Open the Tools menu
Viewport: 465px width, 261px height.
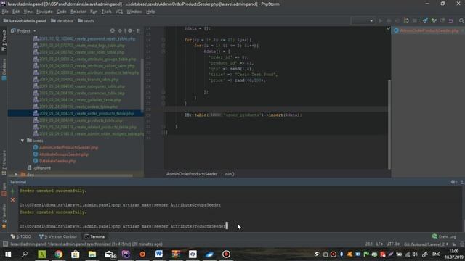tap(107, 12)
